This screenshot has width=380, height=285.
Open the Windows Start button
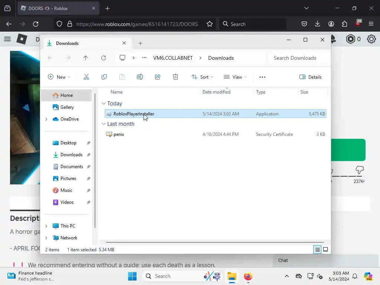132,276
